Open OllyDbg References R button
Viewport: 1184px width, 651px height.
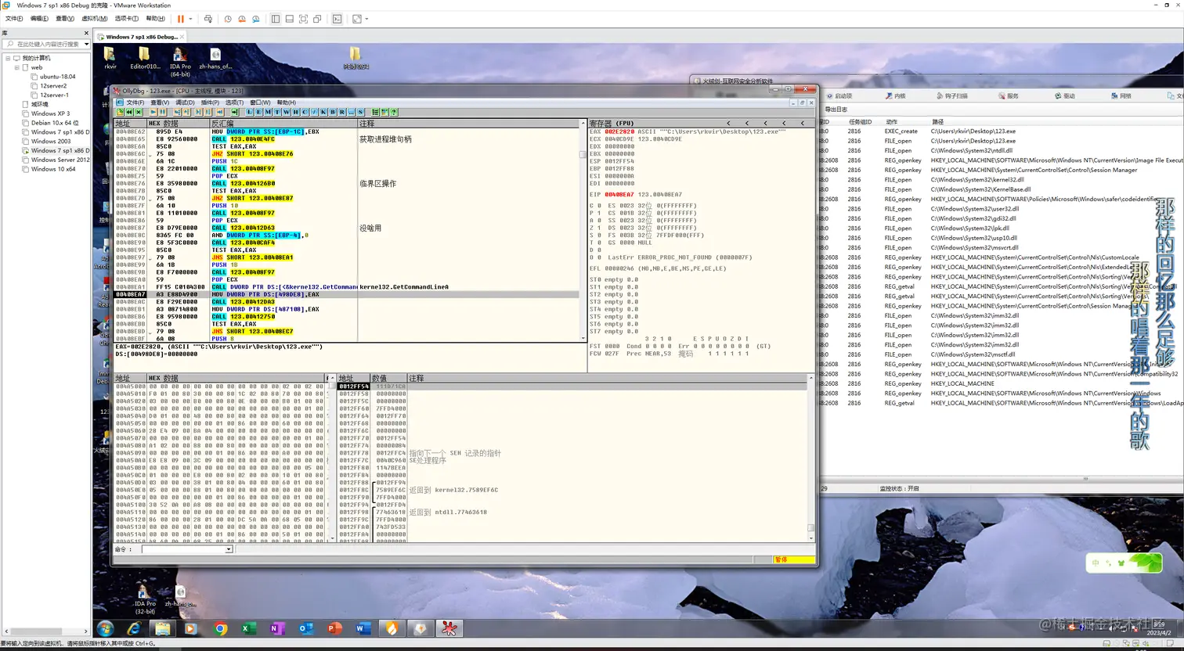click(341, 112)
